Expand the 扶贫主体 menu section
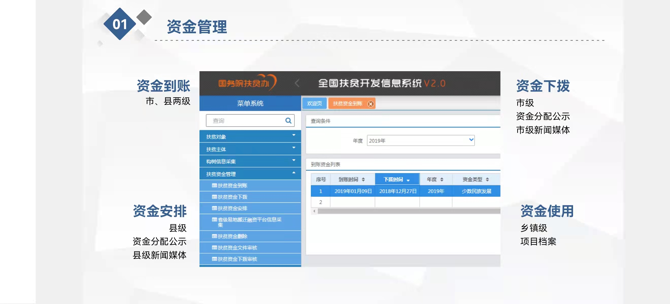Image resolution: width=670 pixels, height=304 pixels. click(x=250, y=149)
